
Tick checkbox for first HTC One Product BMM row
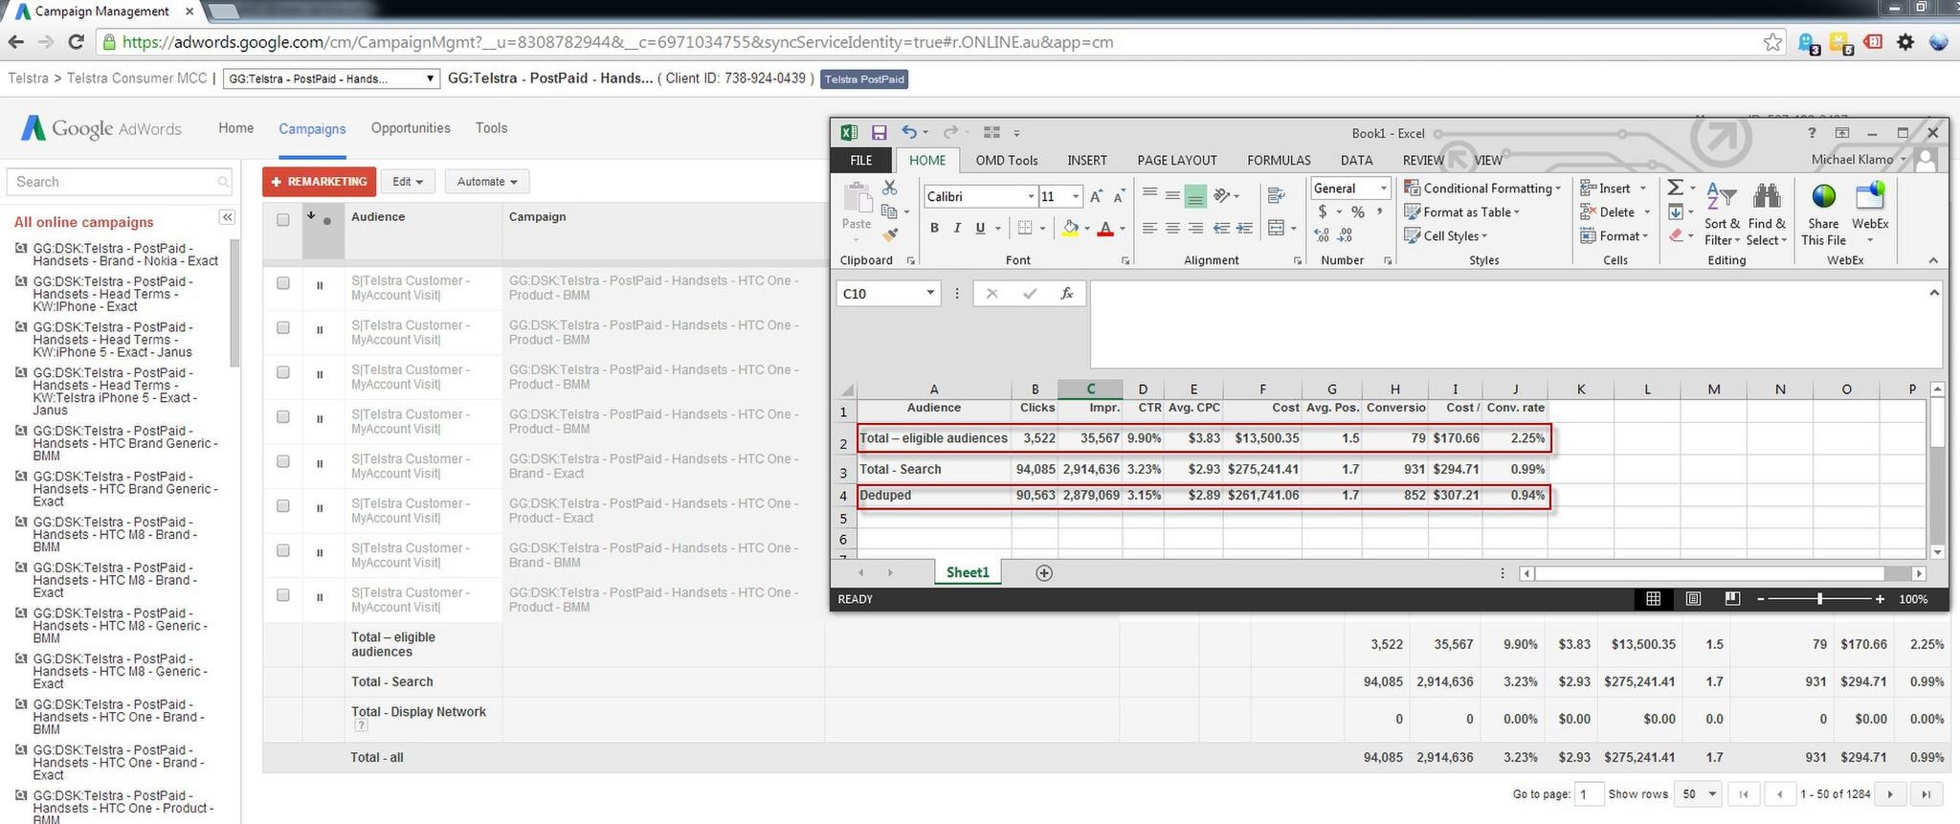point(282,283)
